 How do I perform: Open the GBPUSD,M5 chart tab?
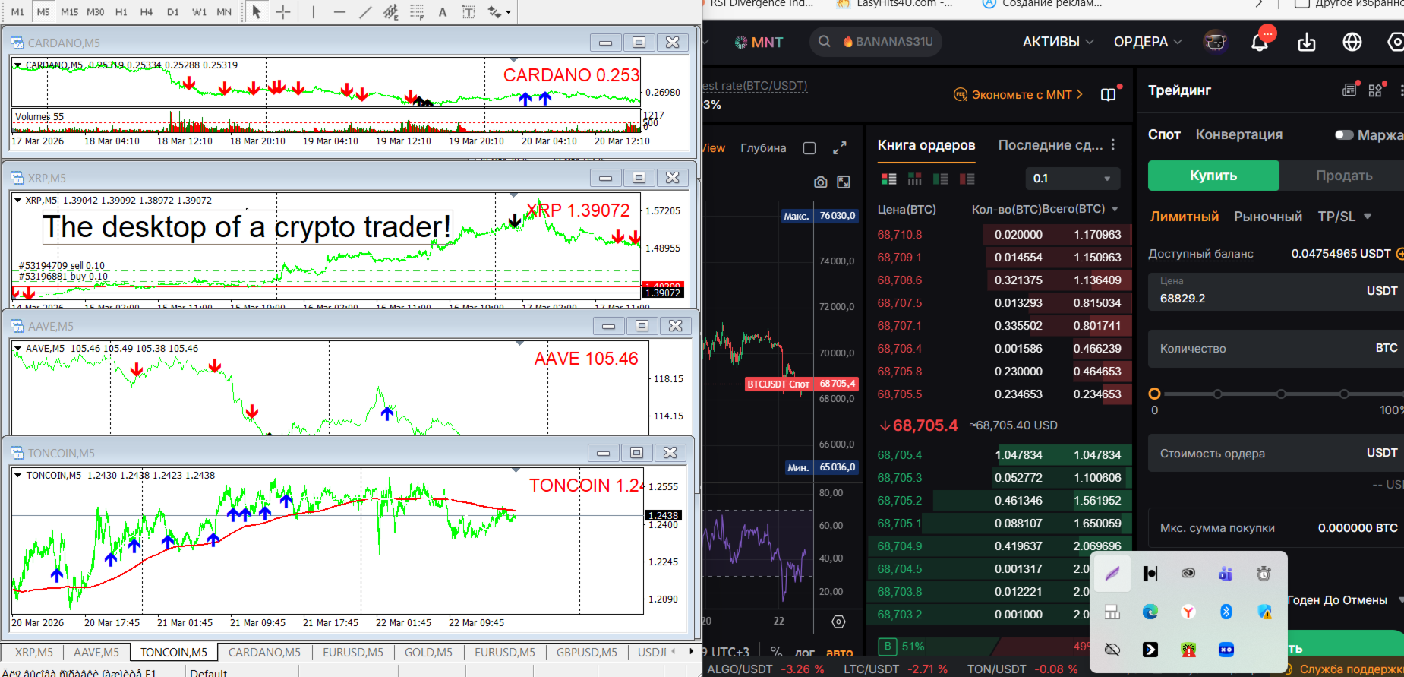586,653
